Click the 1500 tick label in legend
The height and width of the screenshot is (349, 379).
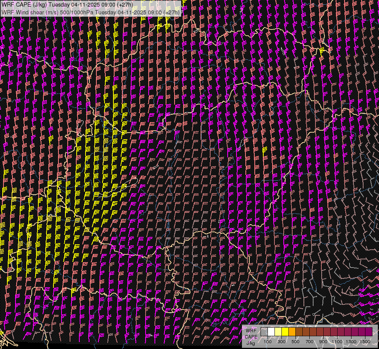pos(365,342)
